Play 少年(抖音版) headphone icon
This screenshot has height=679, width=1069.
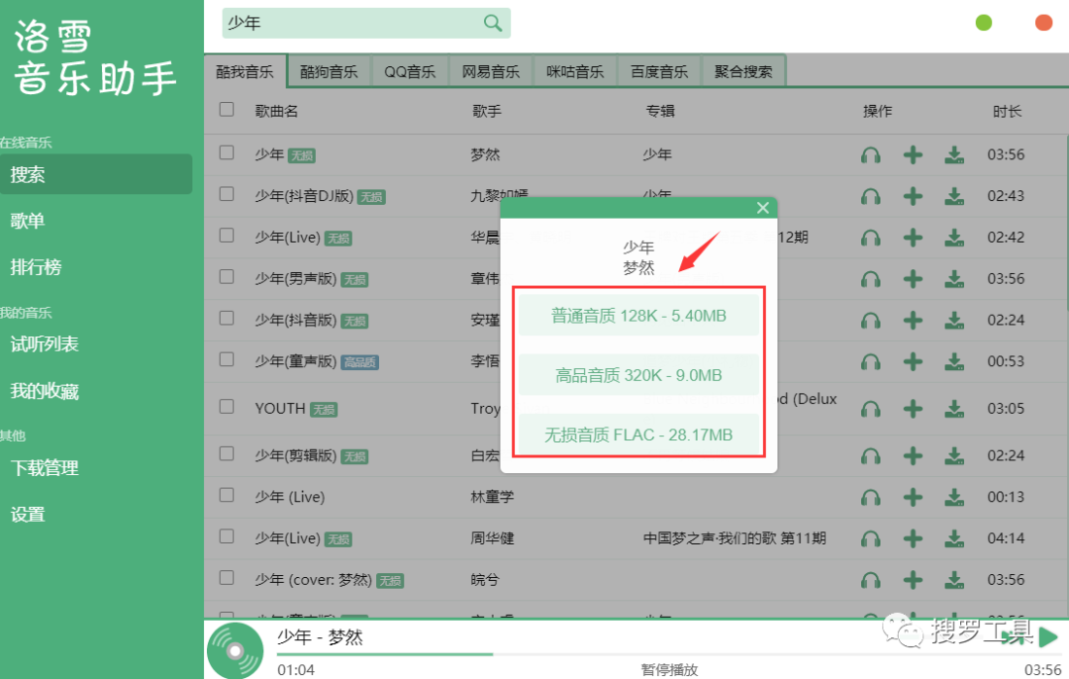point(871,321)
